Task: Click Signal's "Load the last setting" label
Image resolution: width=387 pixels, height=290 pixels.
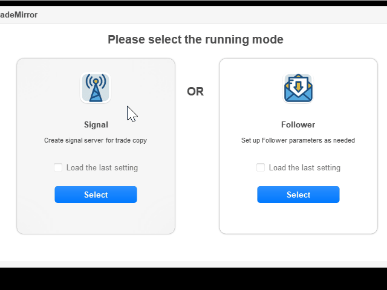Action: (x=102, y=168)
